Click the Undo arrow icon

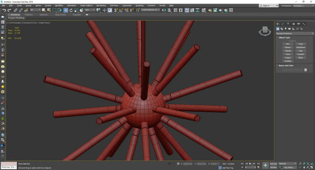[4, 10]
